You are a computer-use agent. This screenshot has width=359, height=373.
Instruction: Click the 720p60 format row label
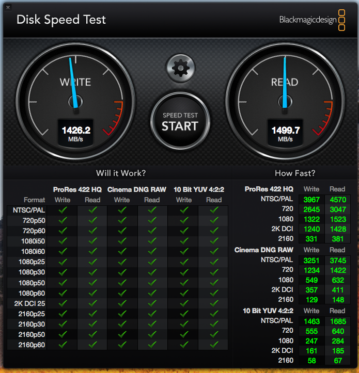(x=34, y=231)
